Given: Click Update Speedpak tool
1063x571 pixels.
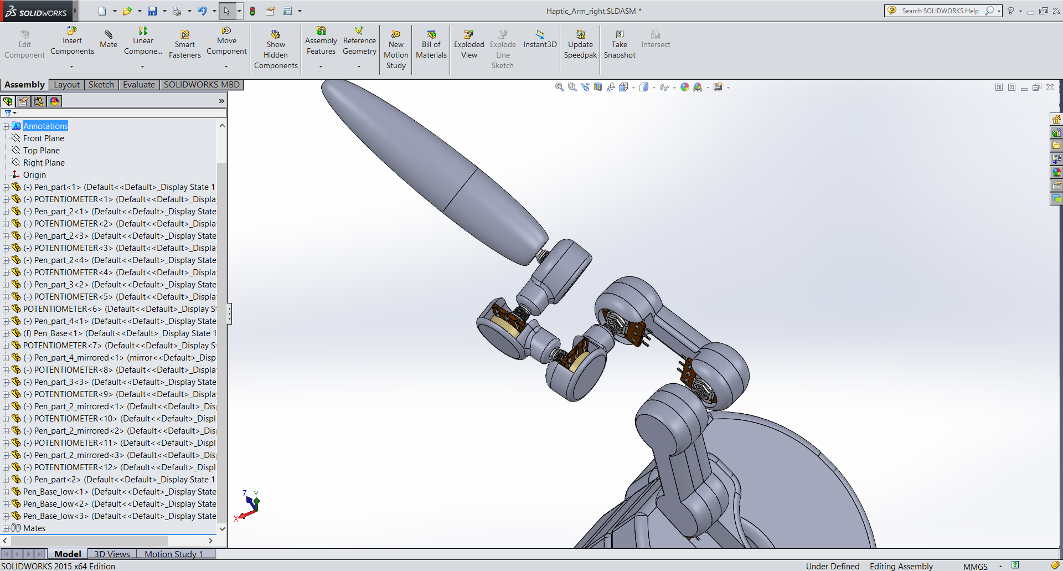Looking at the screenshot, I should [580, 44].
